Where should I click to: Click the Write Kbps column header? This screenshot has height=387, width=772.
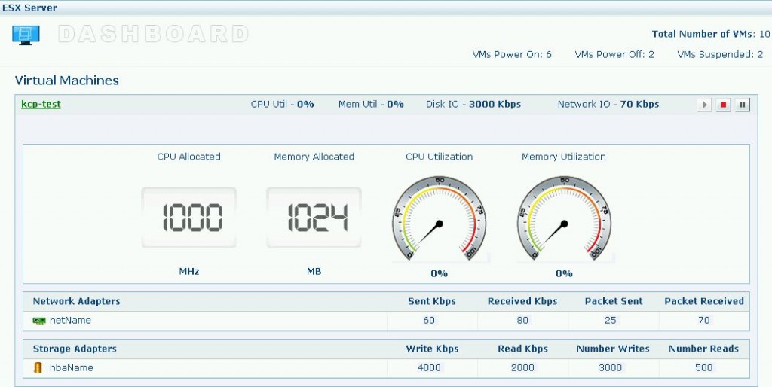pyautogui.click(x=432, y=349)
